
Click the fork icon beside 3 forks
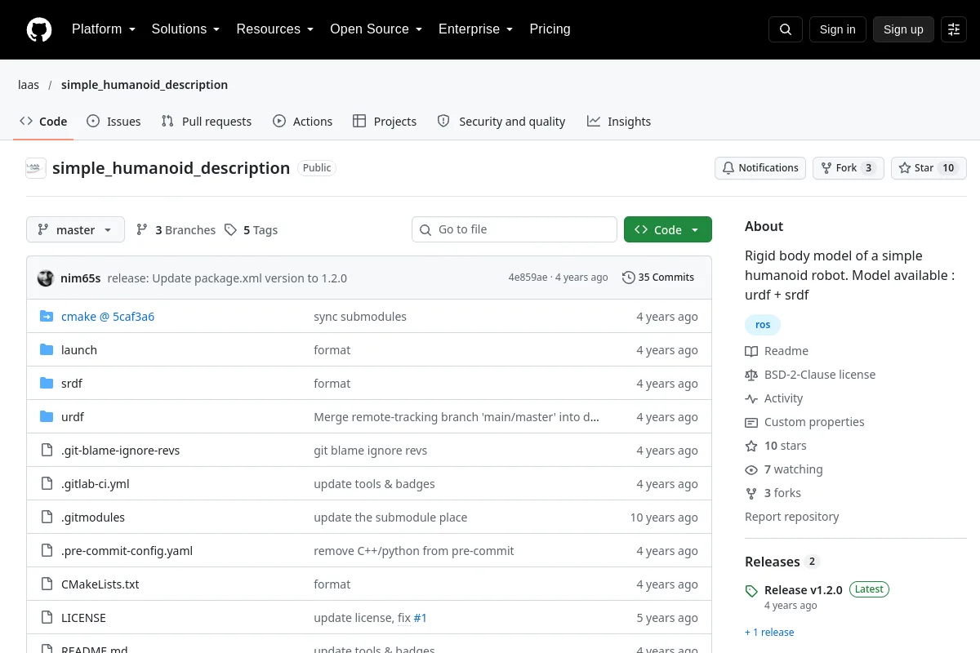(751, 493)
